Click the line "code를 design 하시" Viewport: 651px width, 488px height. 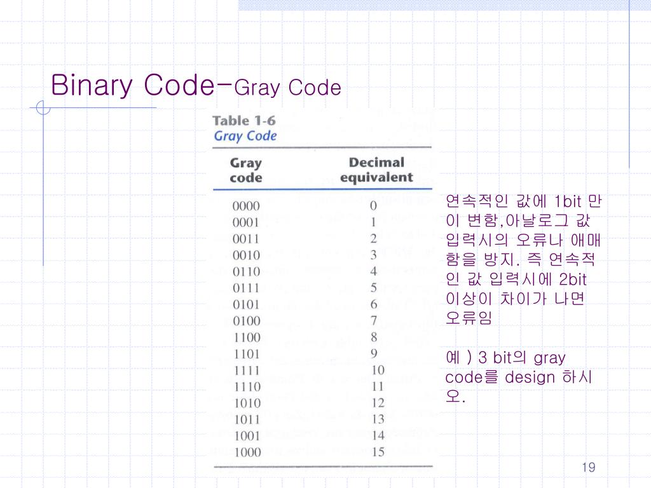click(x=518, y=377)
